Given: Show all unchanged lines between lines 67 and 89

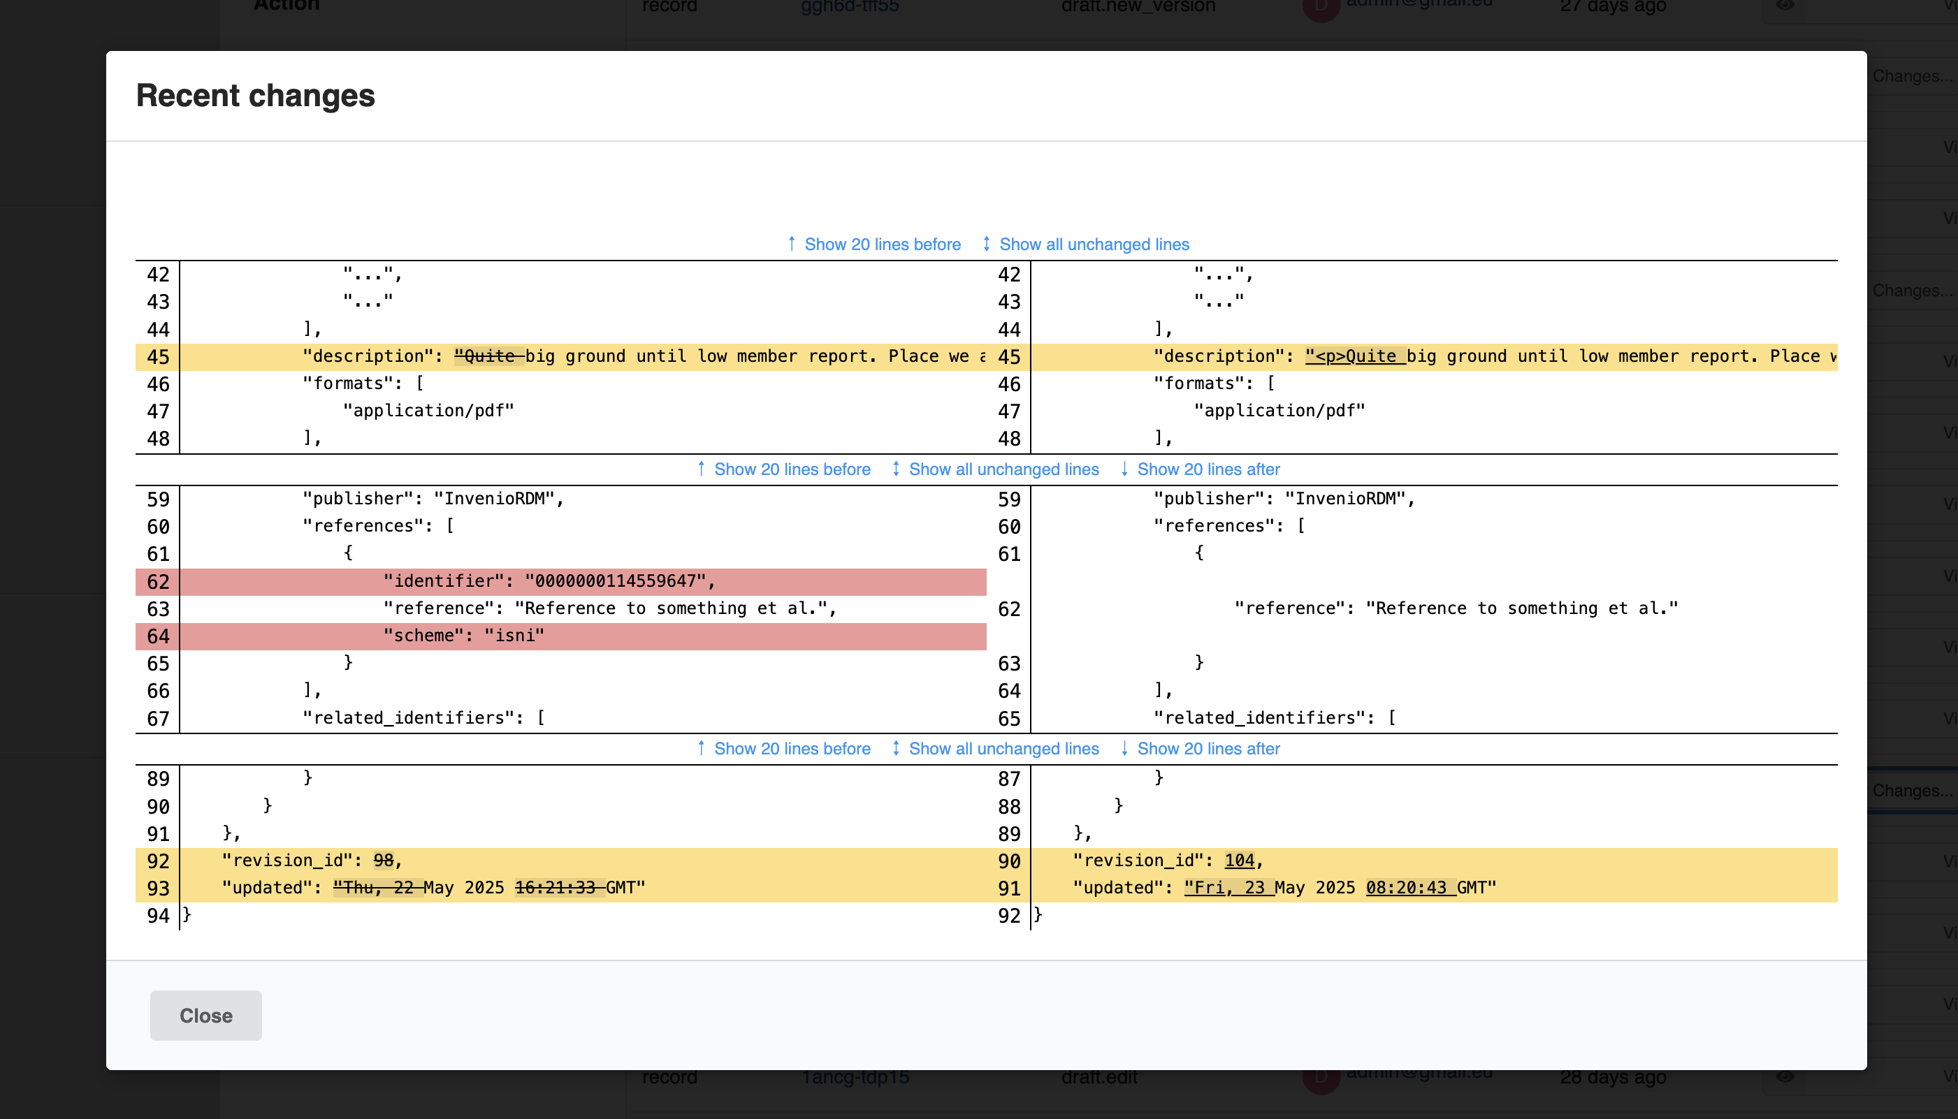Looking at the screenshot, I should [x=995, y=749].
